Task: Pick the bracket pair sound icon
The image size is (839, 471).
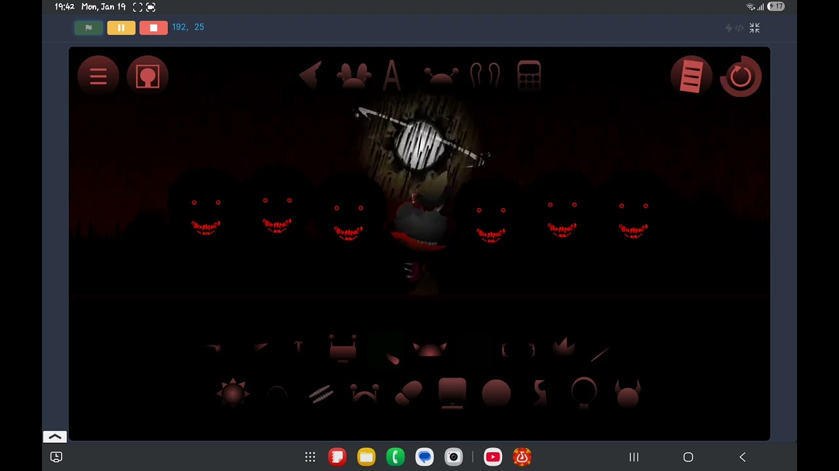Action: (518, 350)
